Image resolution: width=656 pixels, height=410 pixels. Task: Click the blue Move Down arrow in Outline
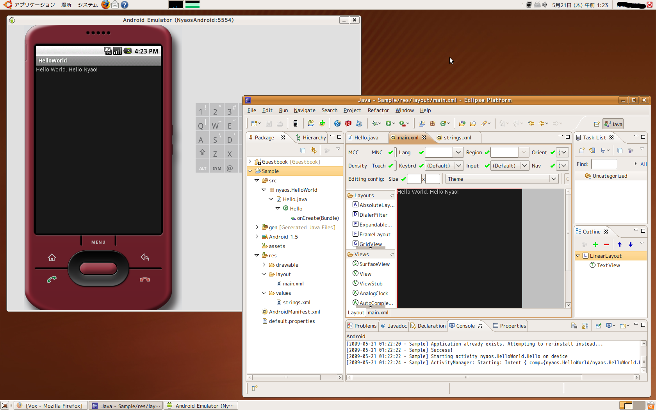click(x=631, y=244)
